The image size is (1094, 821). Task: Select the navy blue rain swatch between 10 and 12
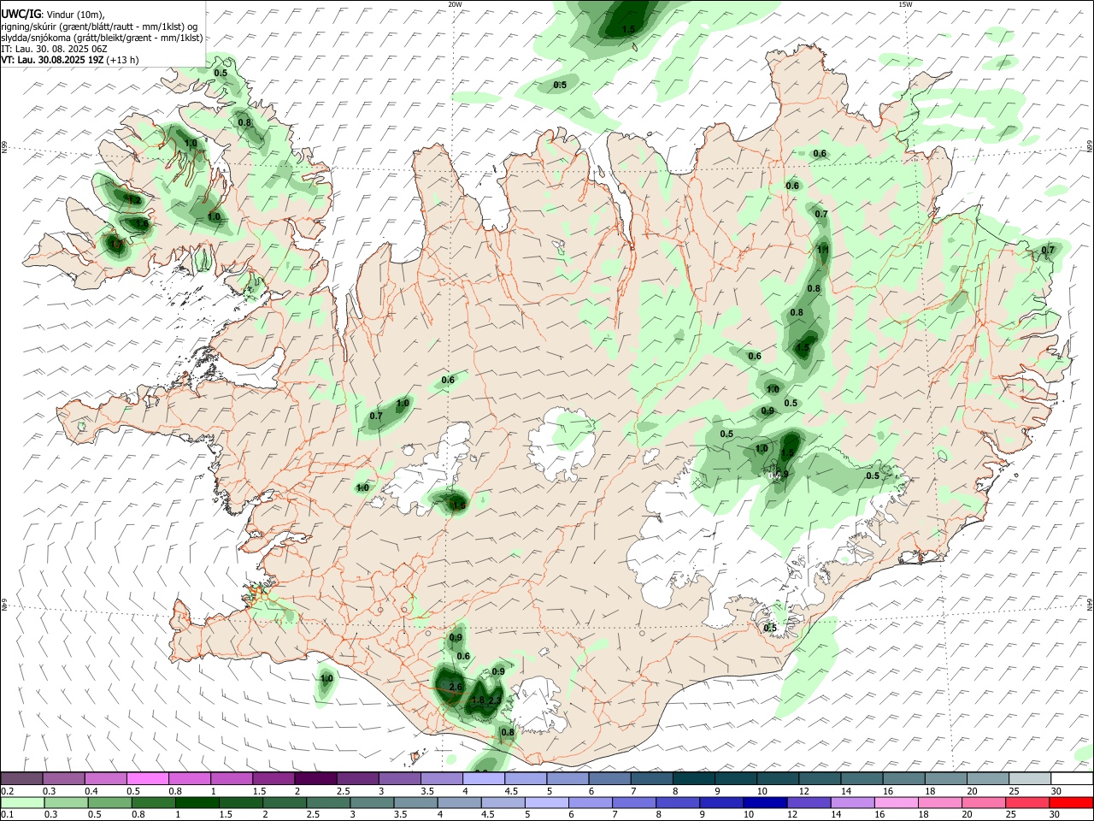click(x=764, y=803)
